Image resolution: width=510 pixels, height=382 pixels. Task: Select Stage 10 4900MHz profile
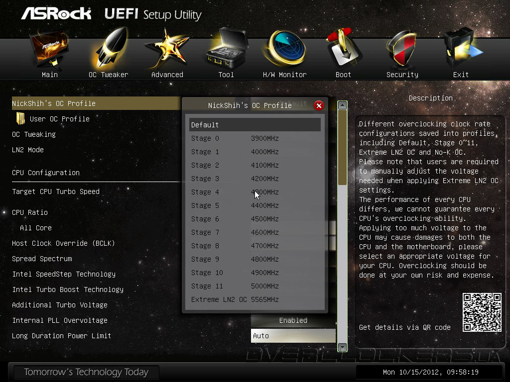tap(255, 273)
